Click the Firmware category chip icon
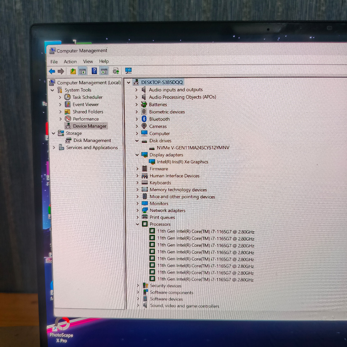The height and width of the screenshot is (347, 347). (144, 169)
